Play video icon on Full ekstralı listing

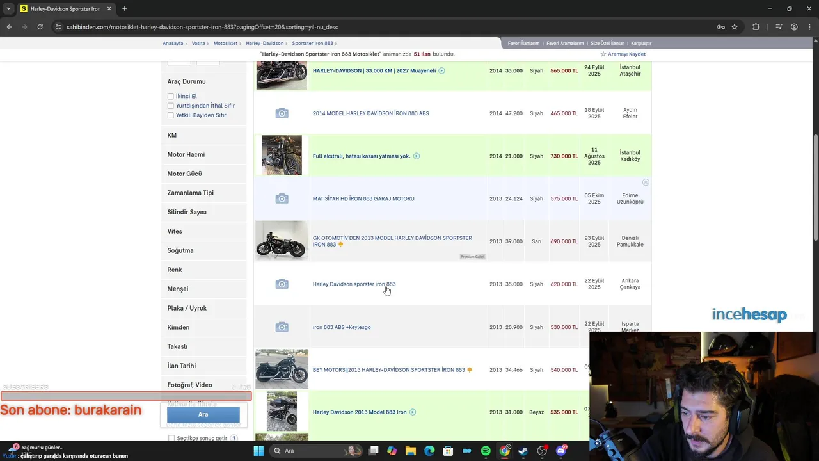point(417,156)
